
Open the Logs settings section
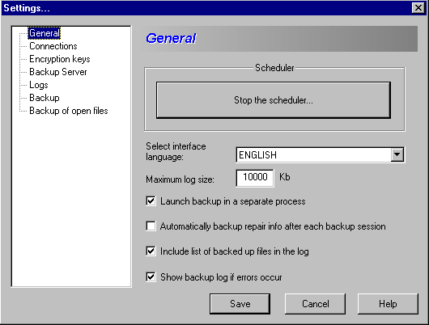pos(39,85)
